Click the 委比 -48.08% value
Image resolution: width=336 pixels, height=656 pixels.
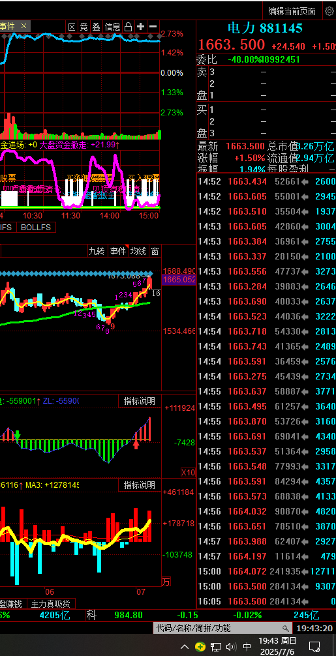pyautogui.click(x=245, y=59)
